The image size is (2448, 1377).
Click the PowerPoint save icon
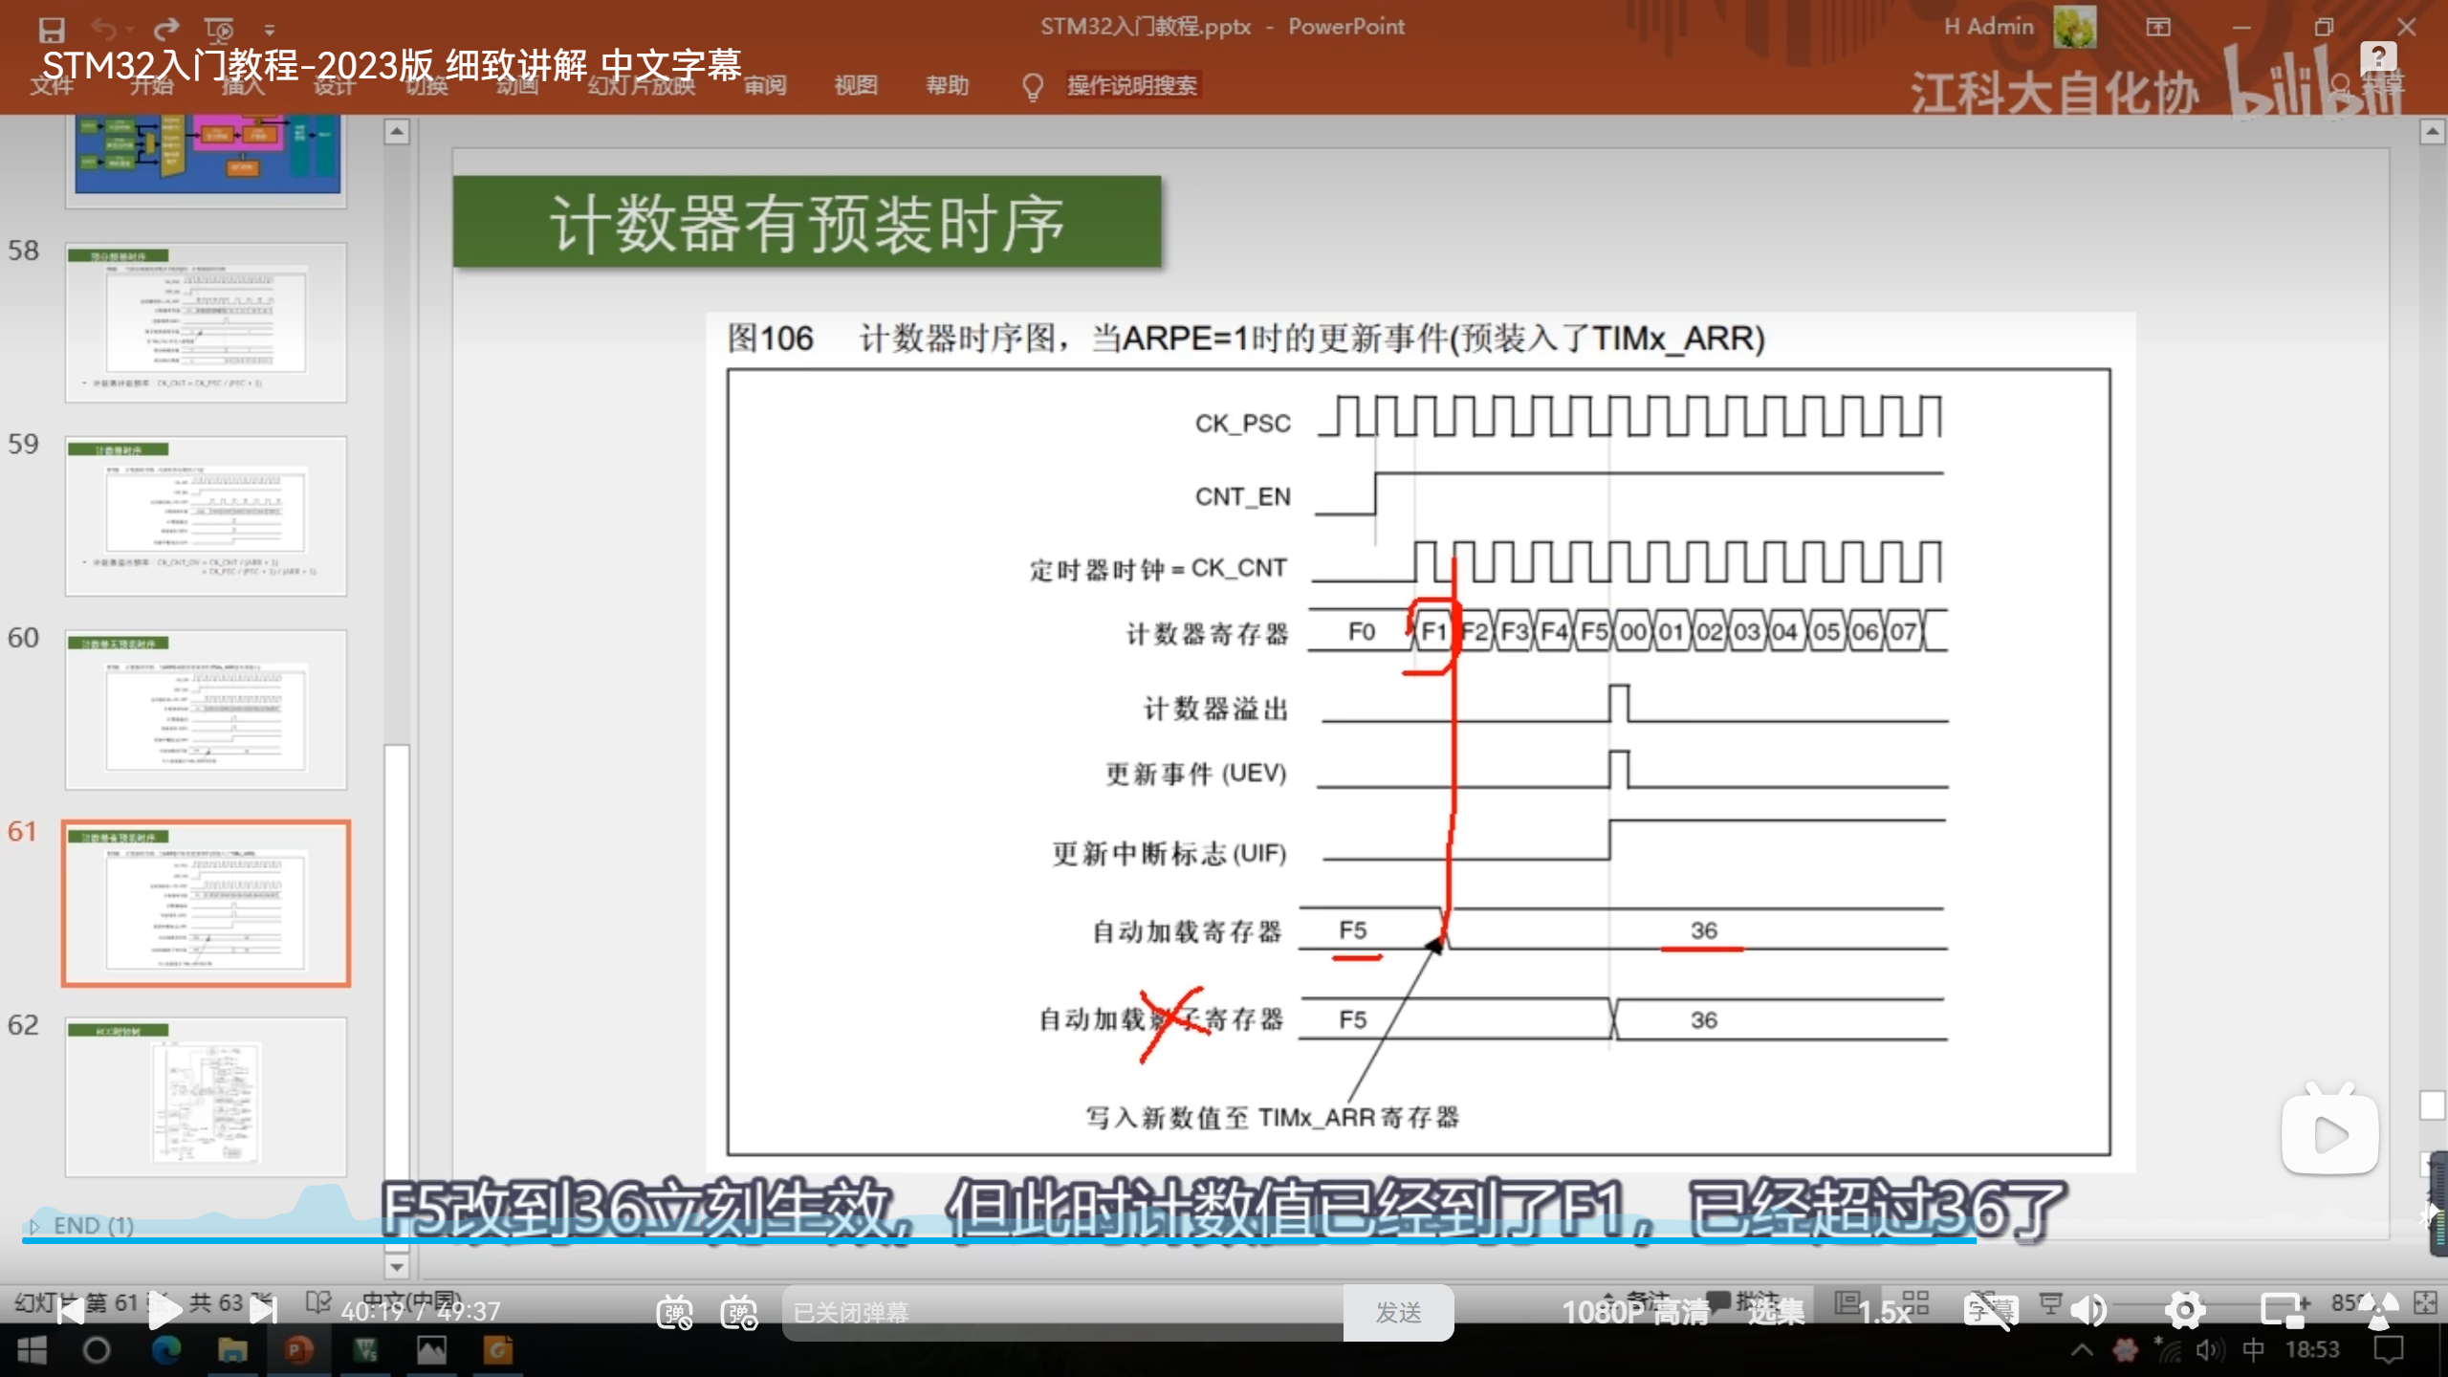[52, 29]
